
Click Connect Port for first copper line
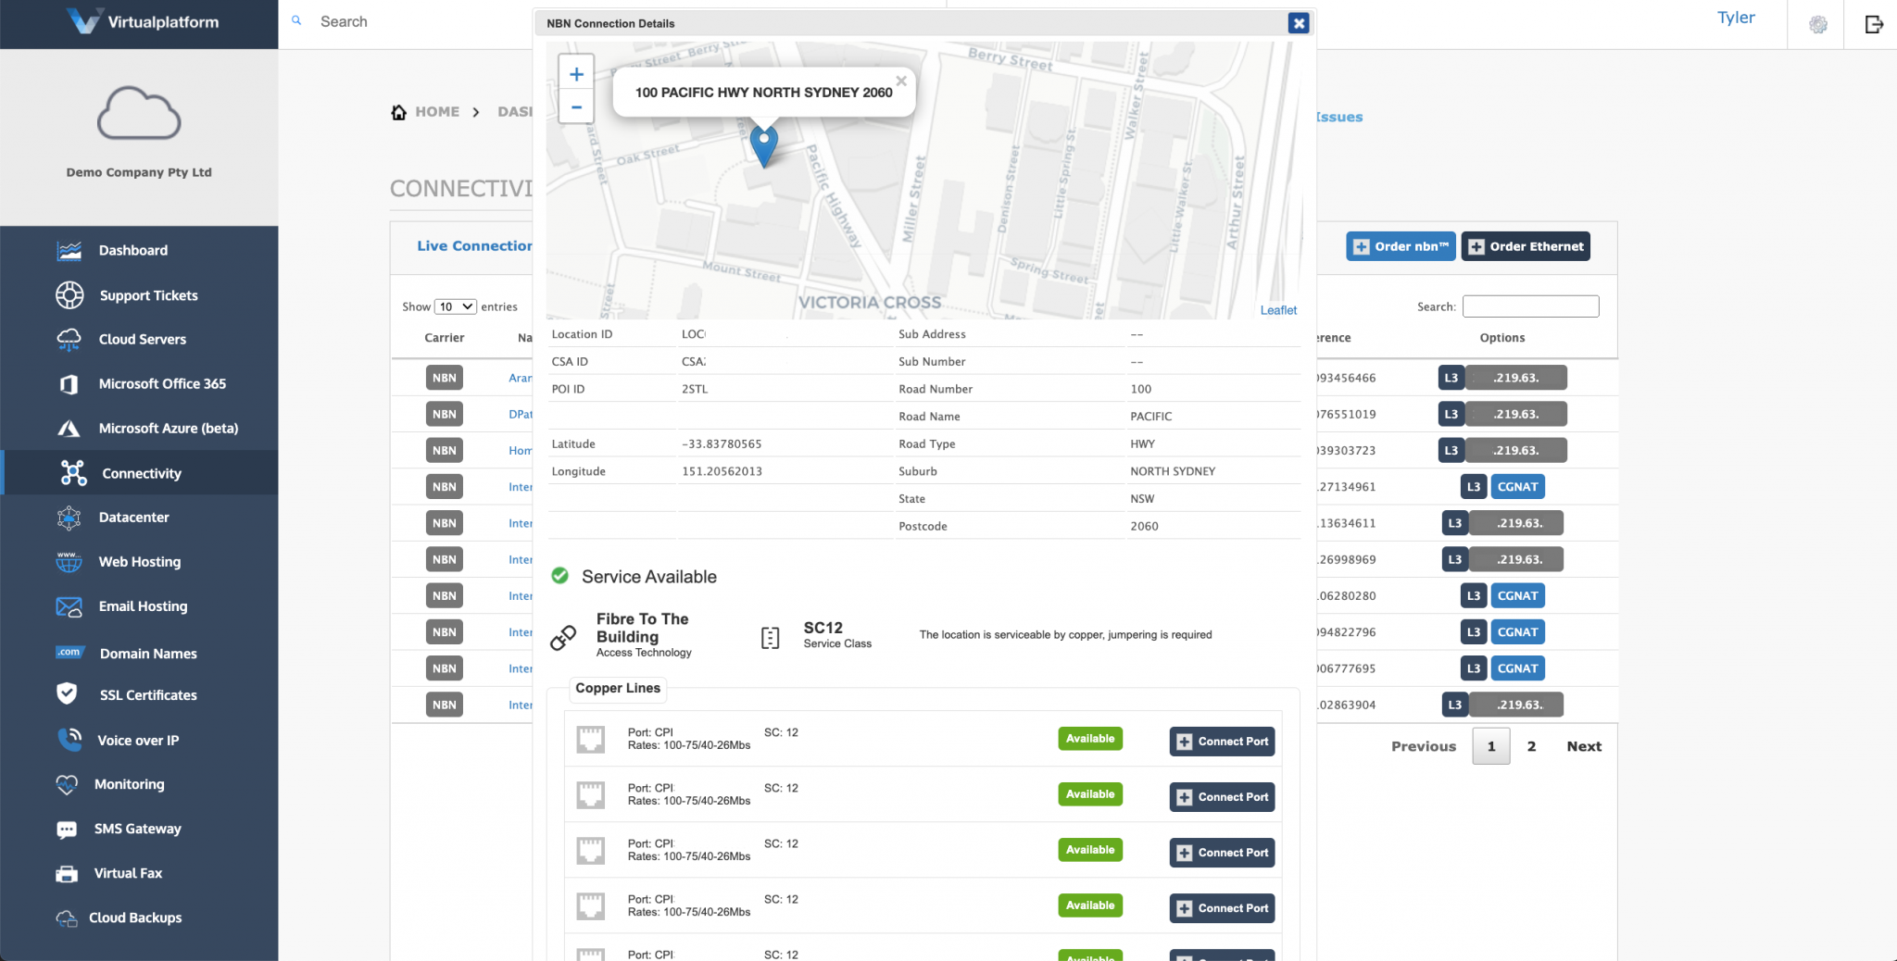tap(1222, 742)
